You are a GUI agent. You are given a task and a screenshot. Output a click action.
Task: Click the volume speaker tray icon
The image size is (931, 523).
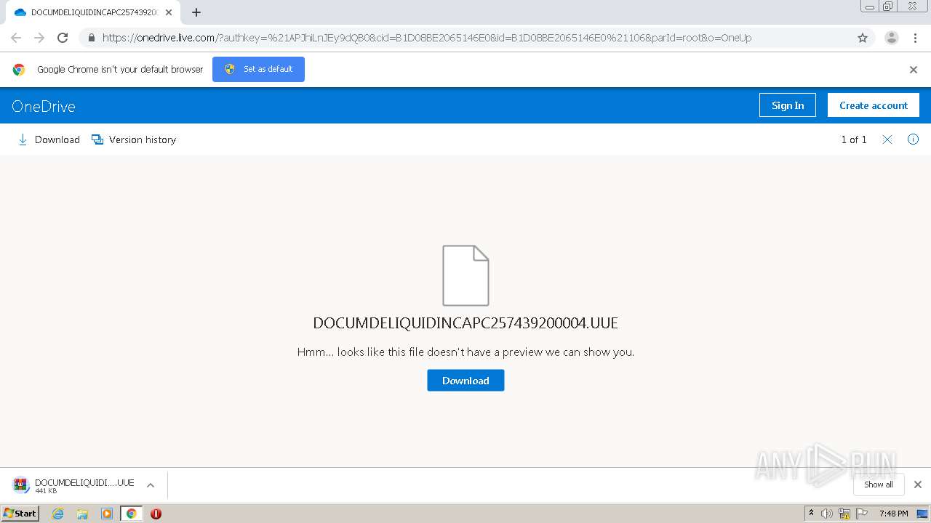pos(827,514)
